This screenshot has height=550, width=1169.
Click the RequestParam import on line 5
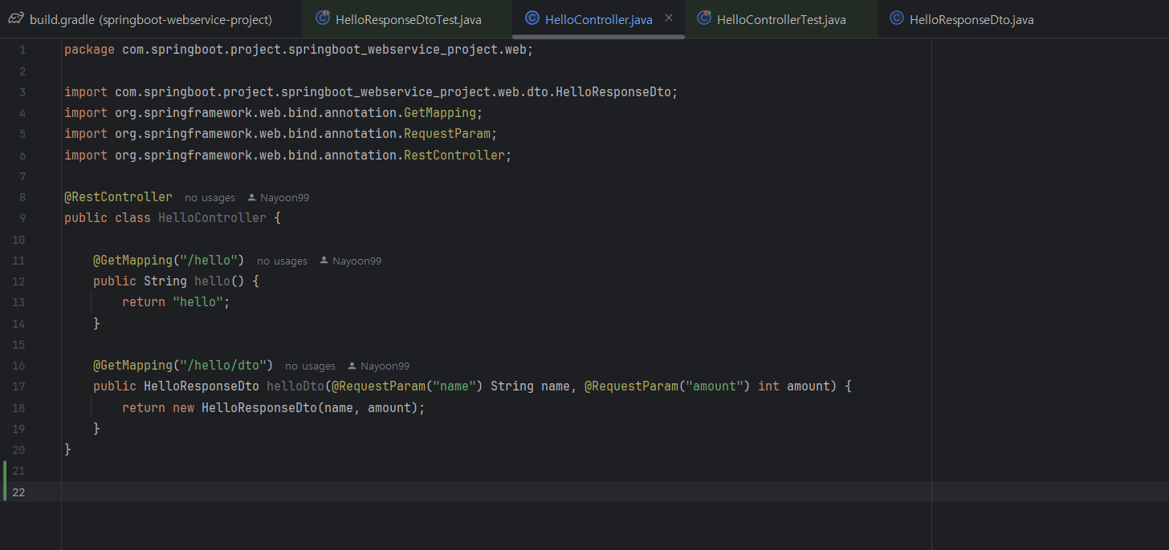click(x=281, y=134)
